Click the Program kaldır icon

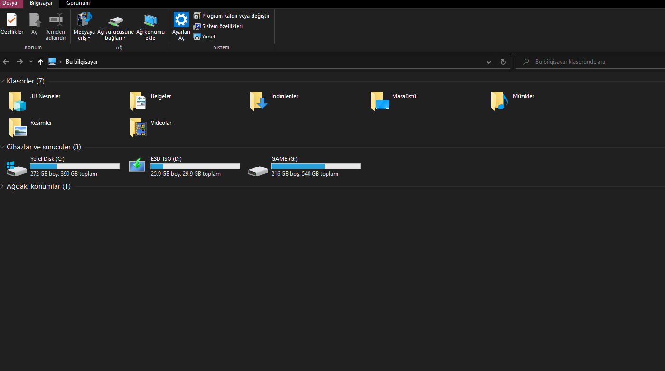click(197, 16)
